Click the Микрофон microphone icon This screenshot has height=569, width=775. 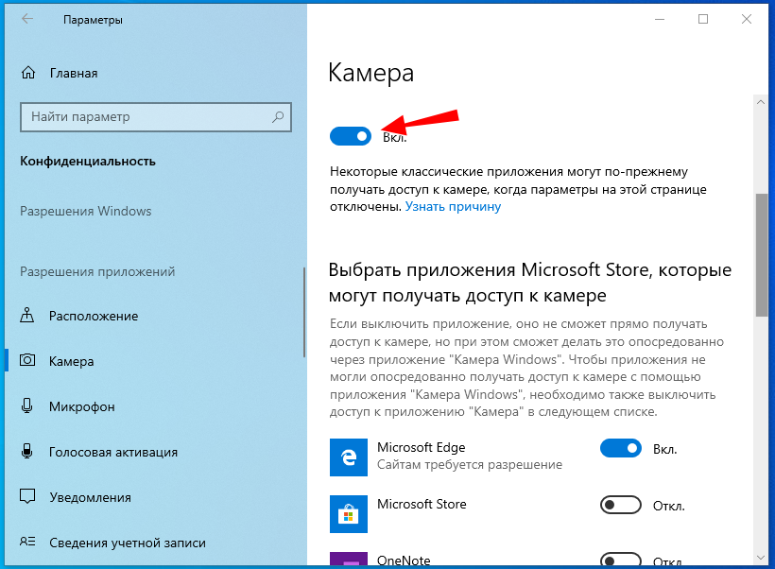(28, 406)
